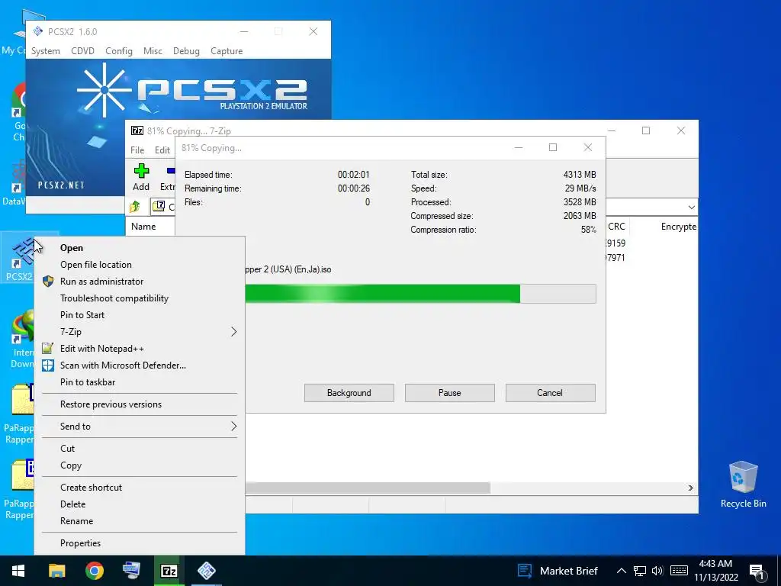Click the scrollbar right arrow in 7-Zip
The height and width of the screenshot is (586, 781).
[691, 488]
